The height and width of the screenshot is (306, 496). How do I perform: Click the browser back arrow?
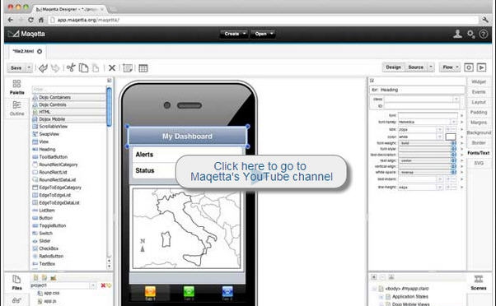11,20
